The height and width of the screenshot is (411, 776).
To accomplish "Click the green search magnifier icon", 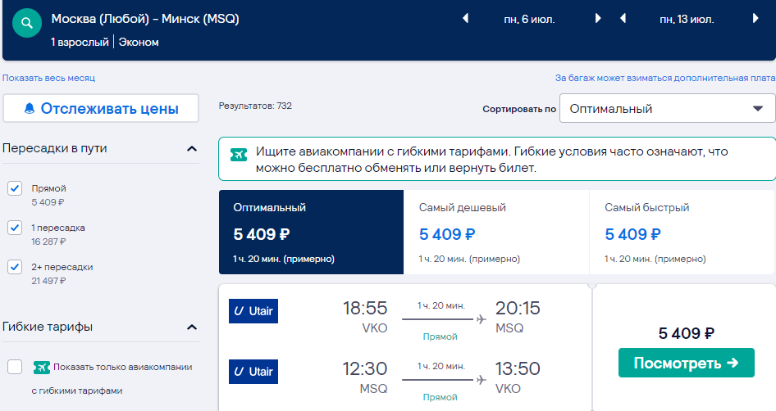I will click(27, 23).
